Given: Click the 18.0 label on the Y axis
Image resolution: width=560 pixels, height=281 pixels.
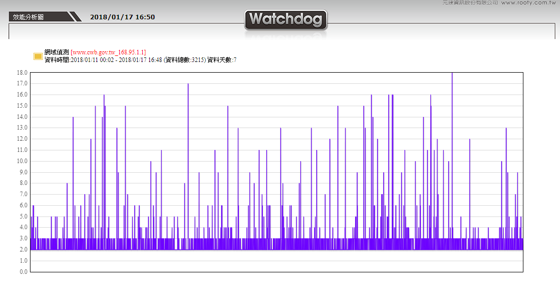Looking at the screenshot, I should [22, 73].
